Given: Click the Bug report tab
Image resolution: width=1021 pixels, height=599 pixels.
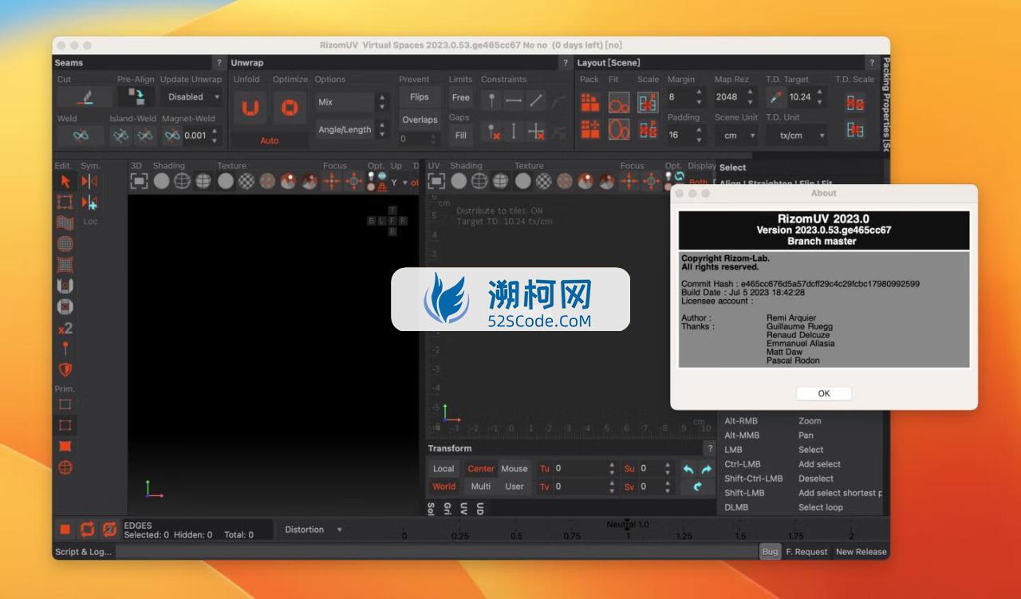Looking at the screenshot, I should [x=770, y=551].
